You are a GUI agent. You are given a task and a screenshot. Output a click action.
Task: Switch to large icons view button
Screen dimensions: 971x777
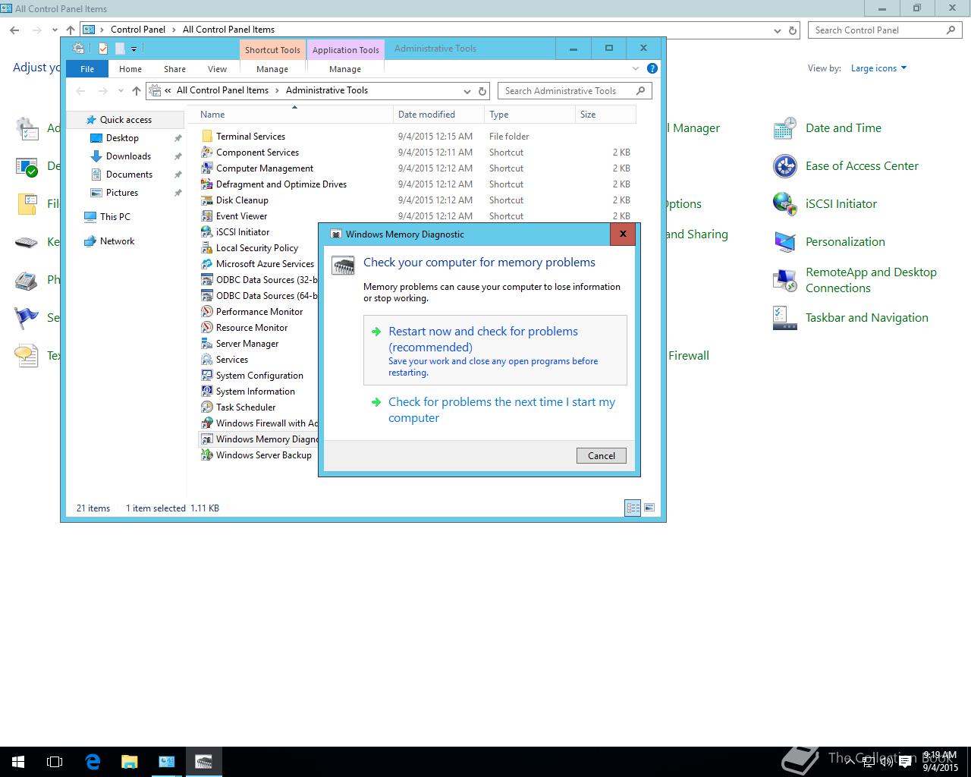(x=649, y=508)
